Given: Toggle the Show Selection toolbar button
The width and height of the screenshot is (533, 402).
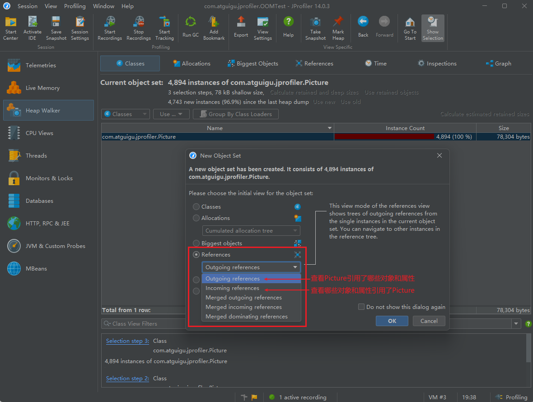Looking at the screenshot, I should [433, 28].
